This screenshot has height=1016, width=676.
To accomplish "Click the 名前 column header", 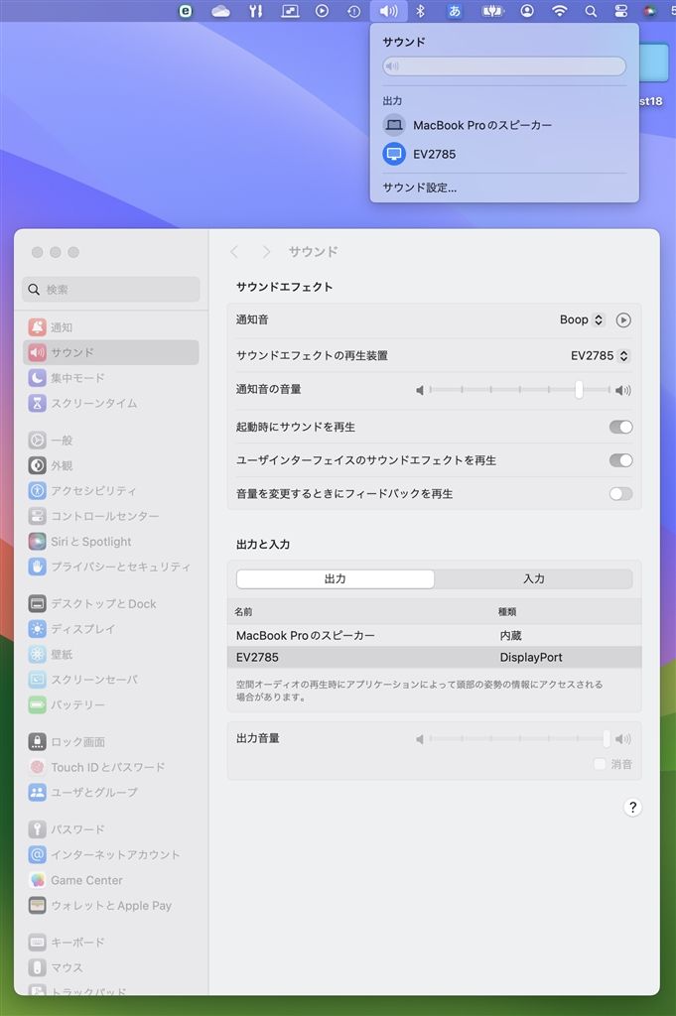I will [x=243, y=611].
